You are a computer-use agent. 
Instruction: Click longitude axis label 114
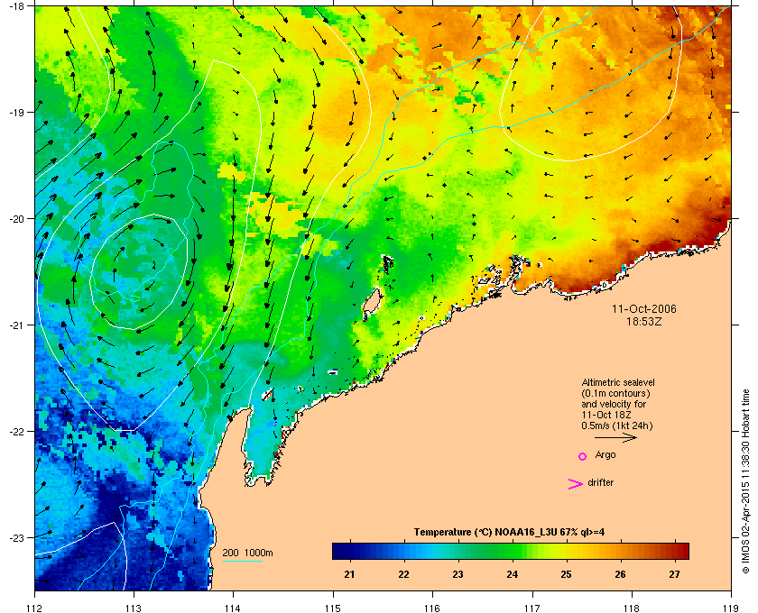(x=233, y=608)
